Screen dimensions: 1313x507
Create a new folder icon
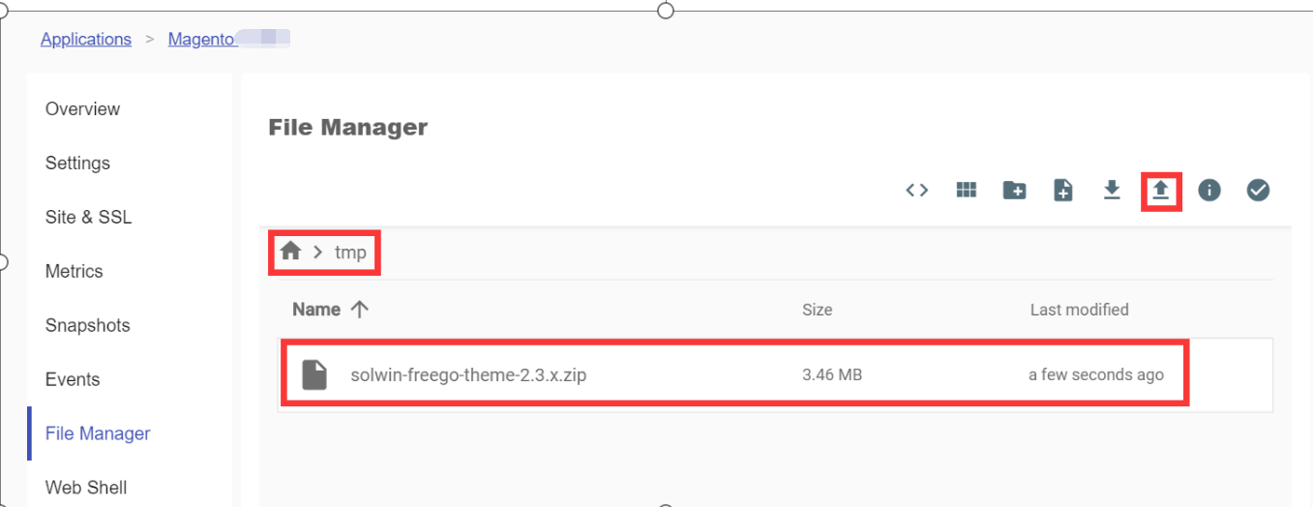click(x=1014, y=191)
